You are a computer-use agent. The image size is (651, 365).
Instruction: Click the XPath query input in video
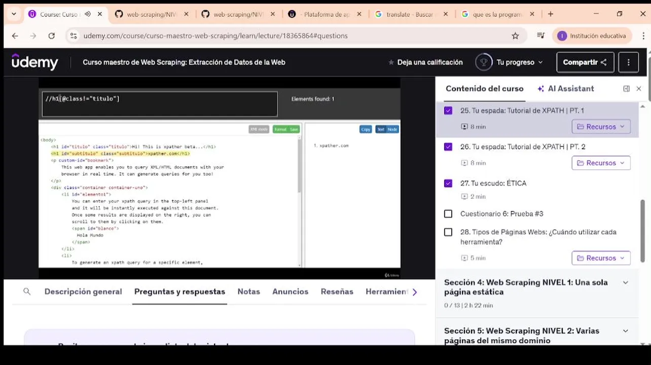tap(160, 104)
